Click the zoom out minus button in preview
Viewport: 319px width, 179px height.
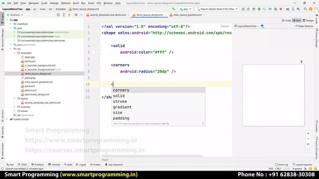tap(308, 139)
